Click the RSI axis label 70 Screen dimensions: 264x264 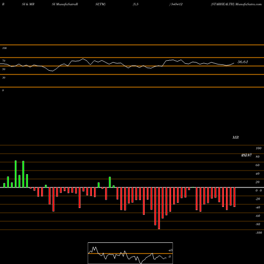pos(4,61)
